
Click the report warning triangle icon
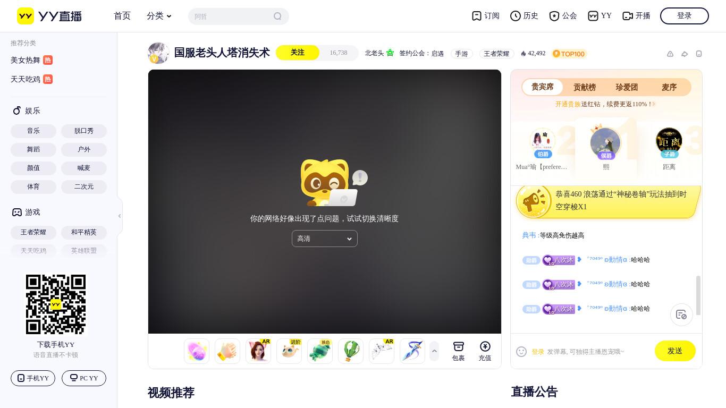(x=670, y=54)
